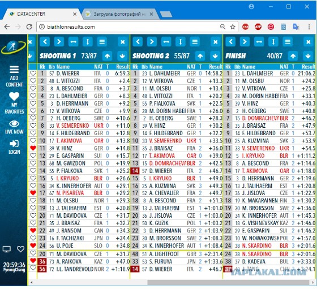
Task: Bookmark this page with the star icon
Action: coord(233,27)
